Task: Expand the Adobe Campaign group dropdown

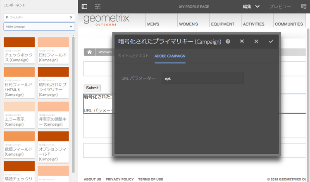Action: (39, 27)
